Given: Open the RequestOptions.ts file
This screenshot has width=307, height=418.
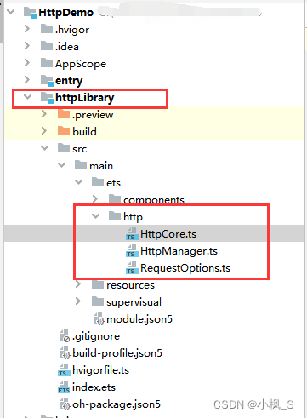Looking at the screenshot, I should 185,268.
